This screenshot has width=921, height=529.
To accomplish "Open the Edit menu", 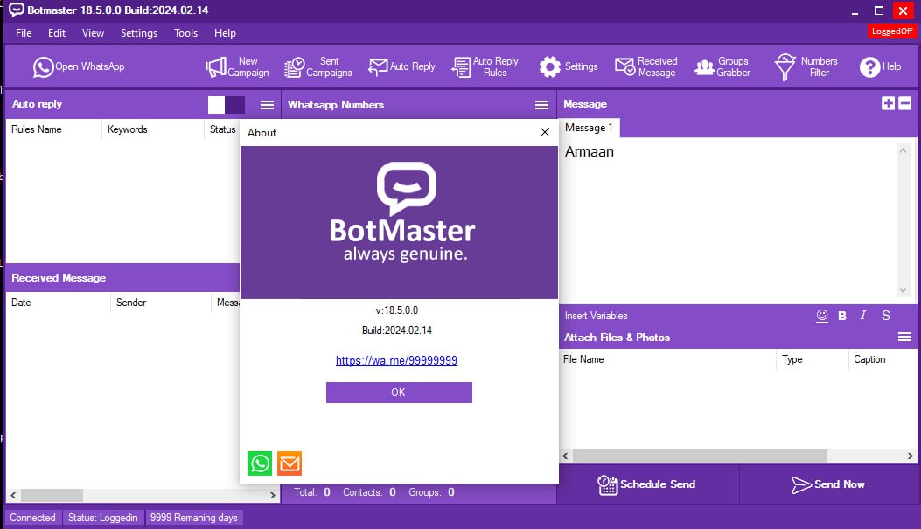I will (x=56, y=33).
